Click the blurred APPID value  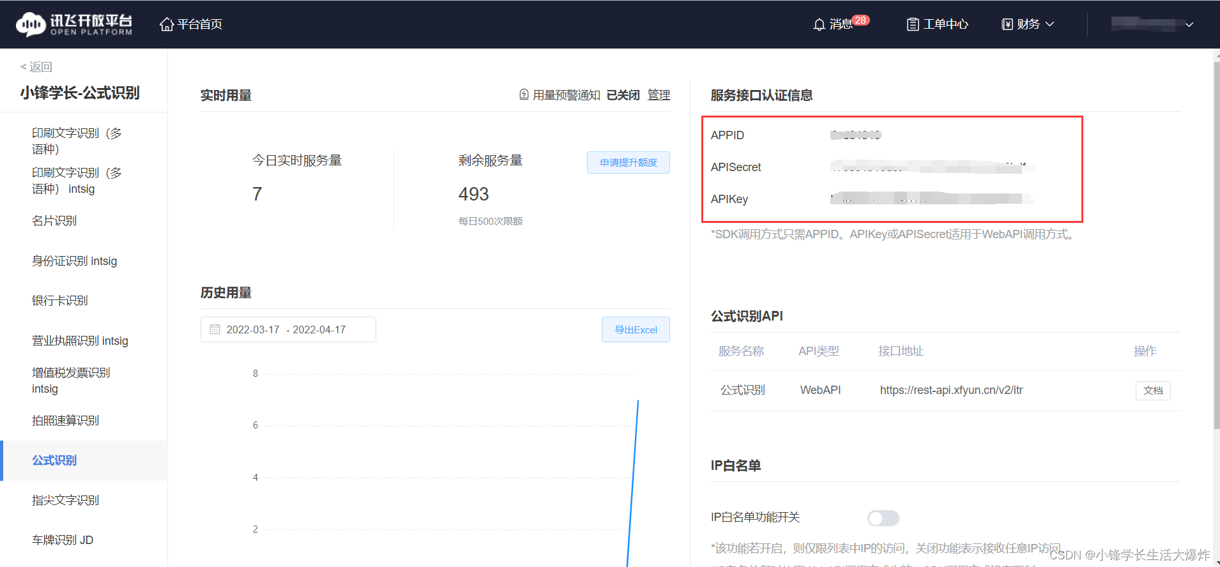tap(856, 135)
